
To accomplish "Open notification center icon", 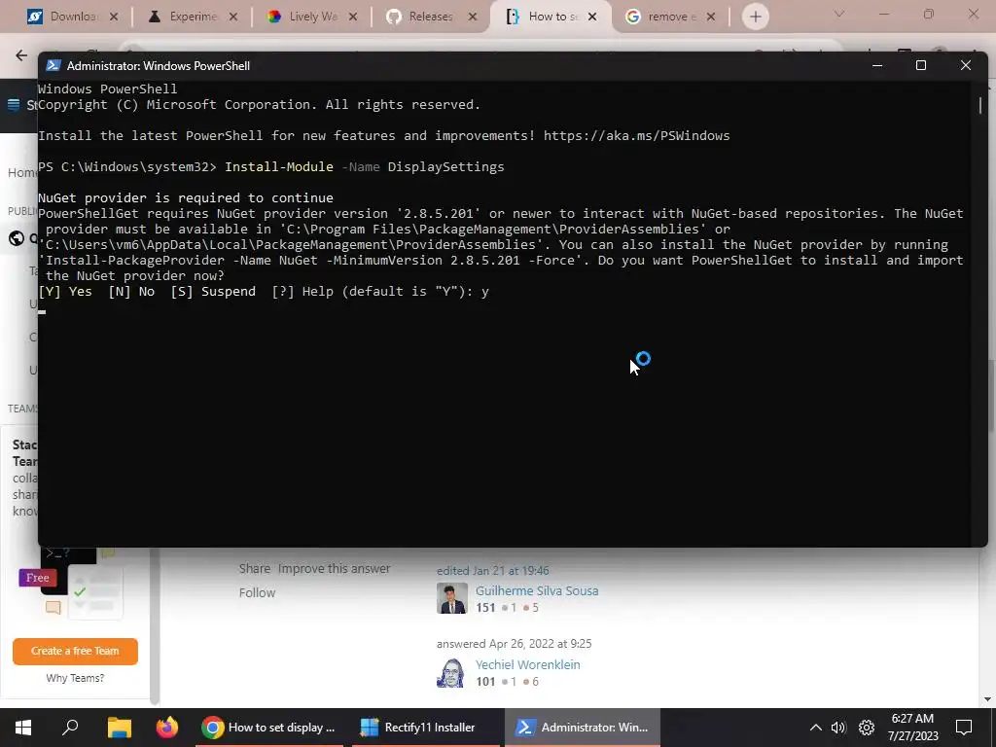I will coord(964,728).
